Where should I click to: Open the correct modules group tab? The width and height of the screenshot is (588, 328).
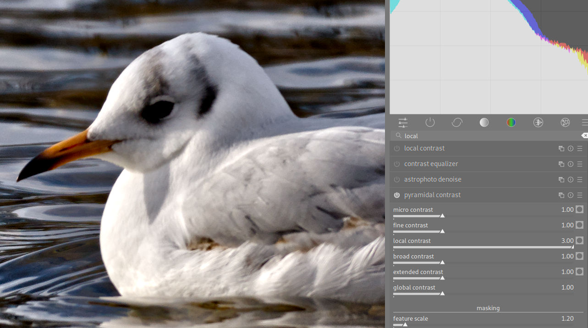point(538,123)
